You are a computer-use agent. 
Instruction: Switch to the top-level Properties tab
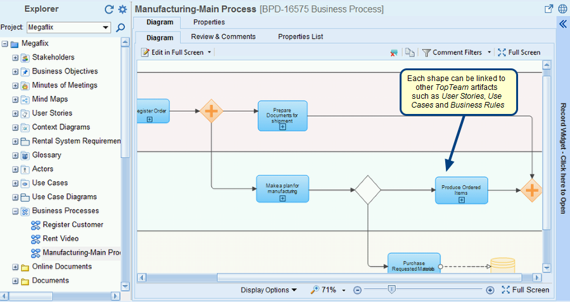[209, 22]
